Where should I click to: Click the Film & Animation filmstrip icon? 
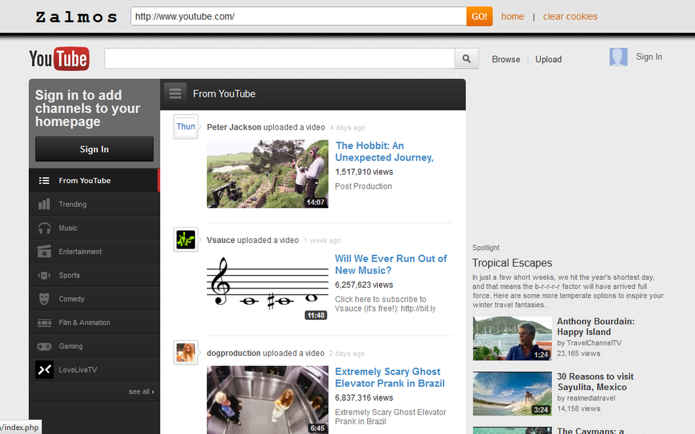click(45, 323)
